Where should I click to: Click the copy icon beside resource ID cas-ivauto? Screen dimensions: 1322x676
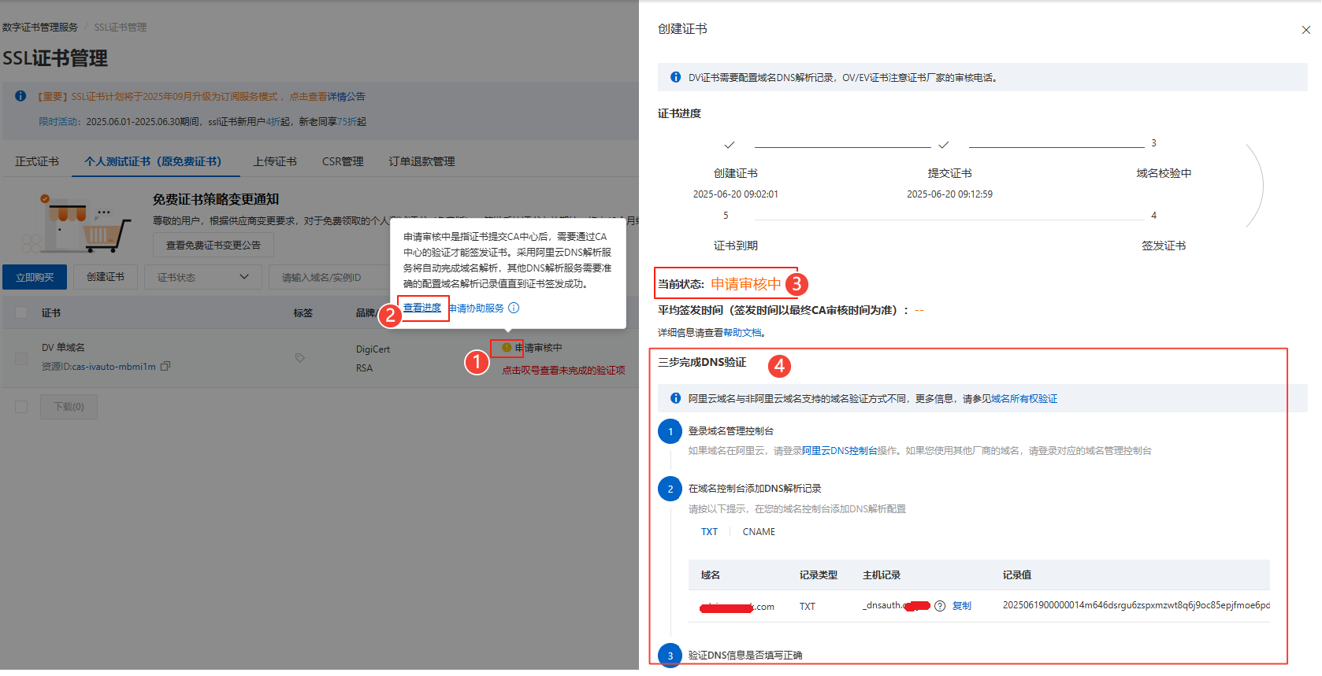click(x=165, y=366)
